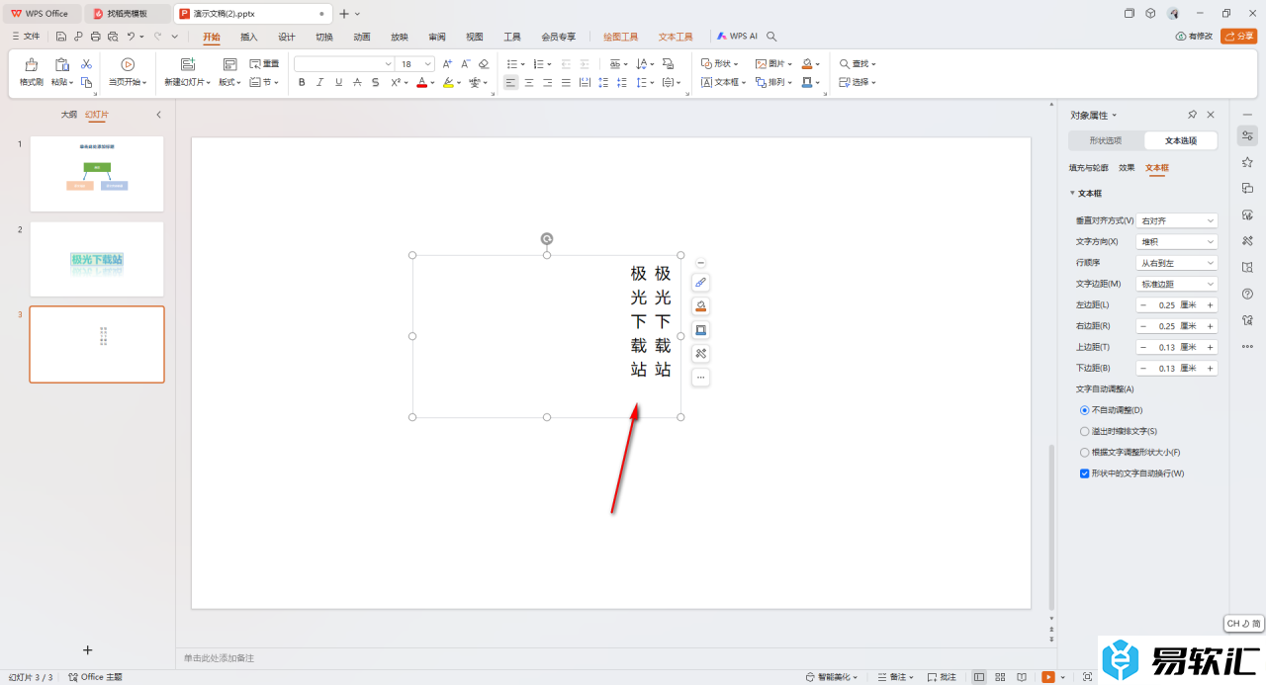The width and height of the screenshot is (1266, 685).
Task: Click the Print icon in quick access toolbar
Action: 95,36
